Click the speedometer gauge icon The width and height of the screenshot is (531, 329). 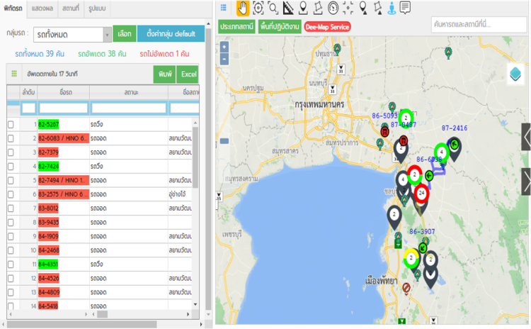[333, 8]
